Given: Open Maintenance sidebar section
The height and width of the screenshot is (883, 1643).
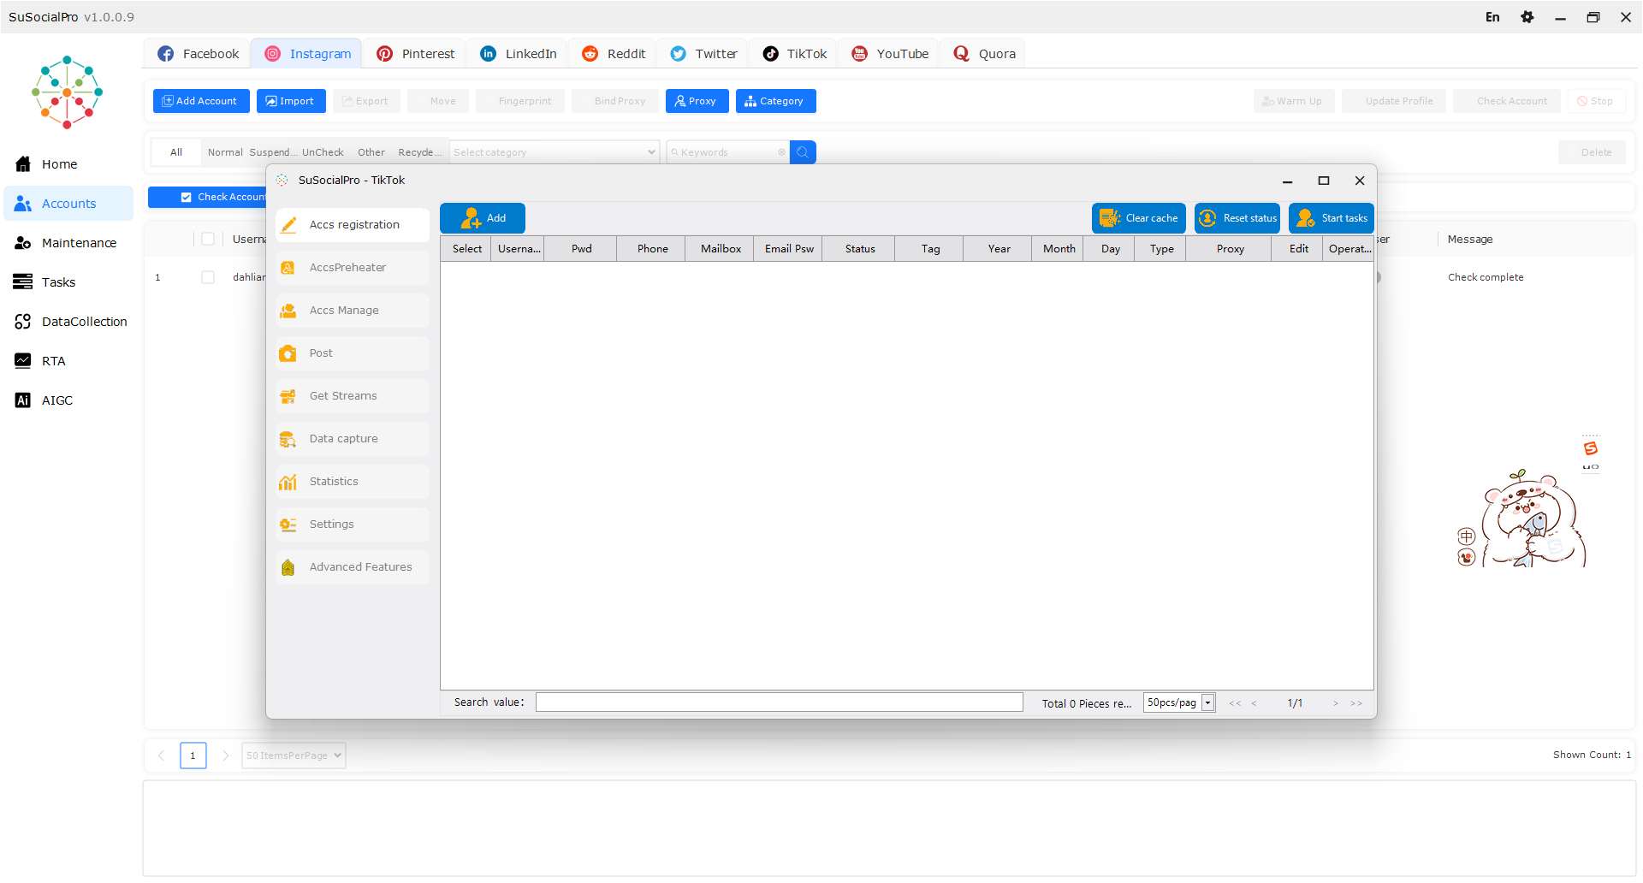Looking at the screenshot, I should tap(68, 243).
